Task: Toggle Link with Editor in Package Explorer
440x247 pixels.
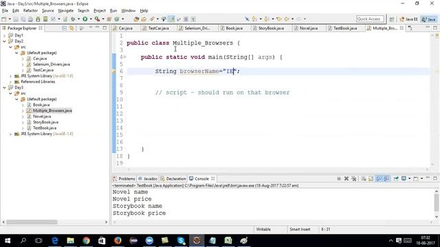Action: pyautogui.click(x=71, y=28)
